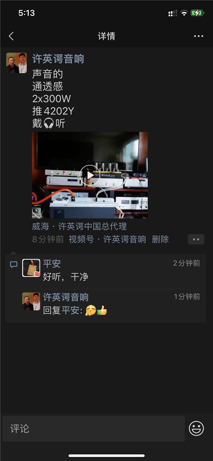Play the audio equipment video

pos(90,175)
